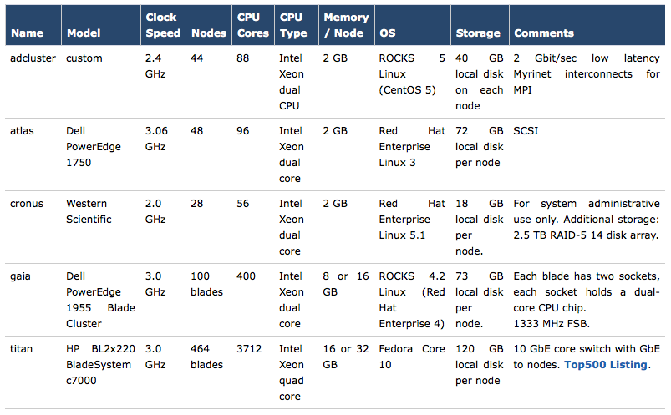Select the titan row name
This screenshot has width=671, height=415.
click(x=21, y=349)
